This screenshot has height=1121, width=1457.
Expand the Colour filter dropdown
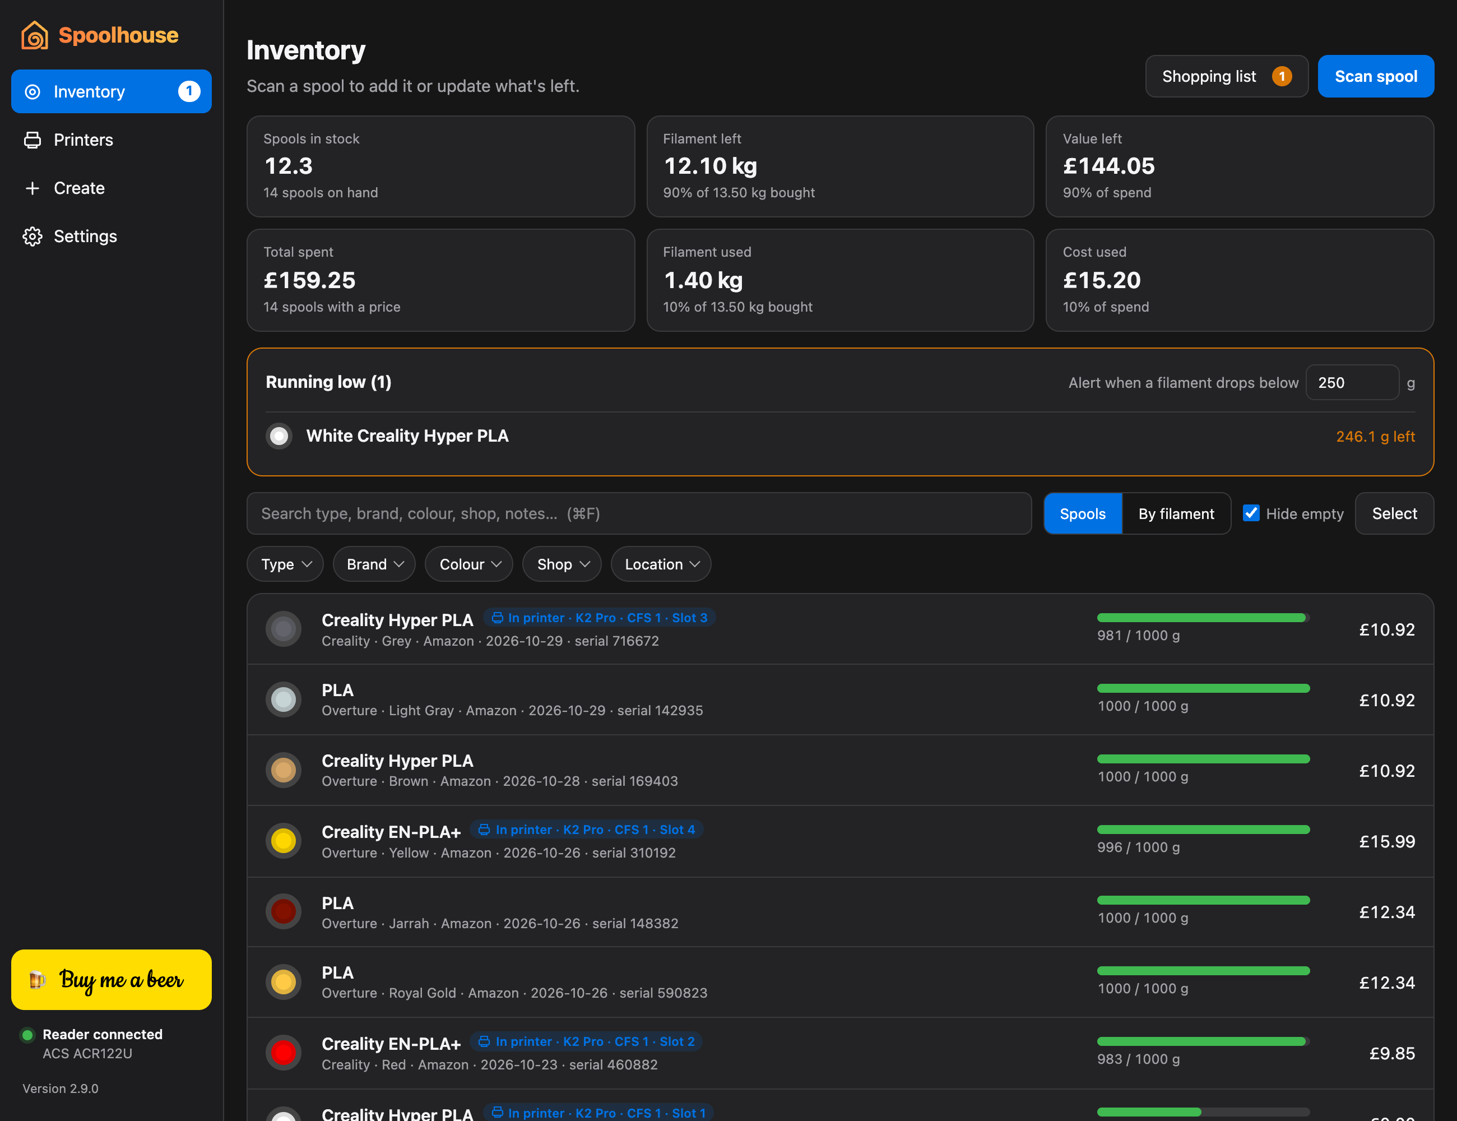click(x=469, y=564)
